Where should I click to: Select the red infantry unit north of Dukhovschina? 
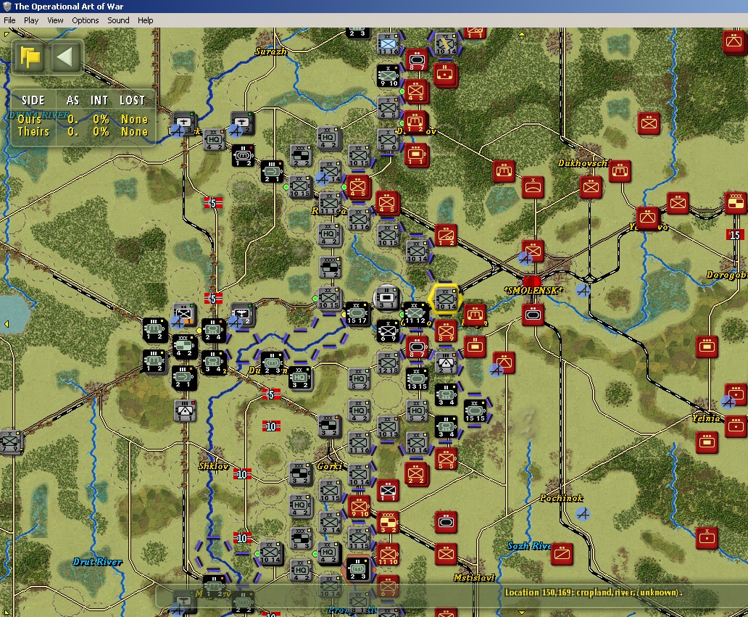(649, 123)
